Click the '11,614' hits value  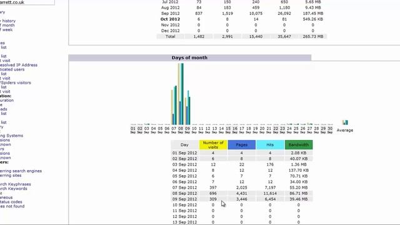pyautogui.click(x=270, y=193)
